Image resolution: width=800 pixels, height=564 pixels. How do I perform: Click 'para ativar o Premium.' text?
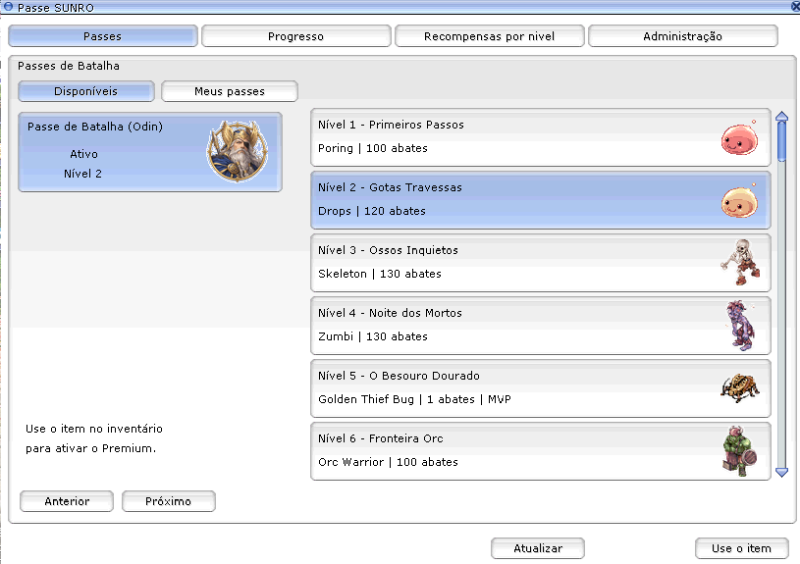(91, 448)
